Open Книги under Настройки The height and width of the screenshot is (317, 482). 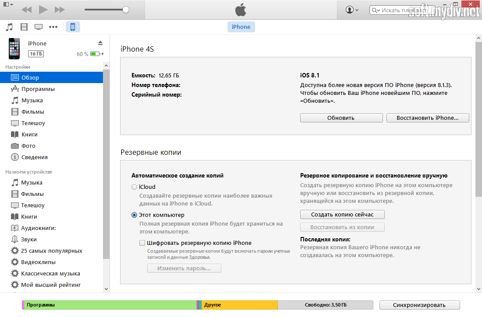coord(51,134)
